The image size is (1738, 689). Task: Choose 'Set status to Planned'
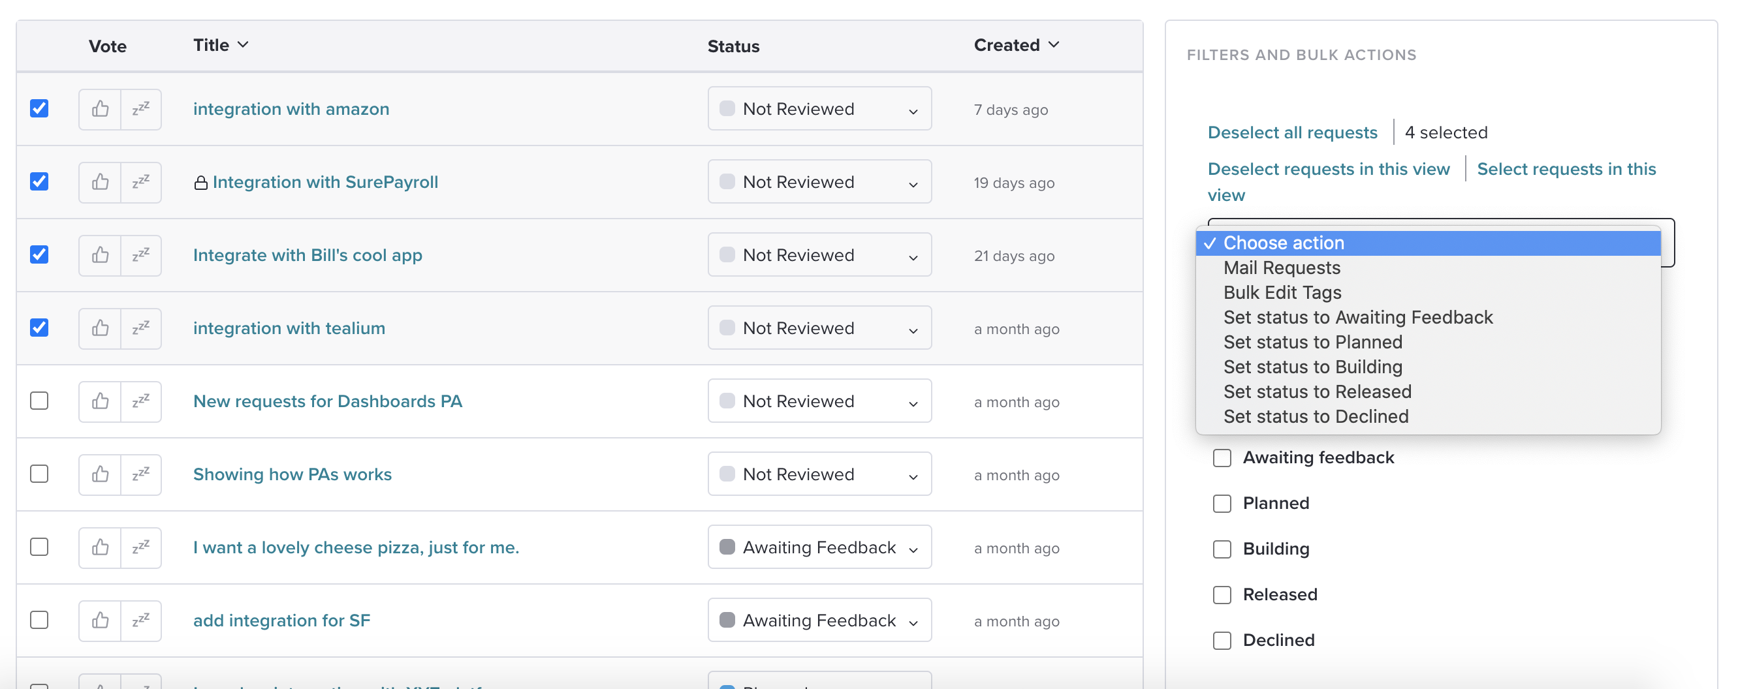pos(1428,343)
